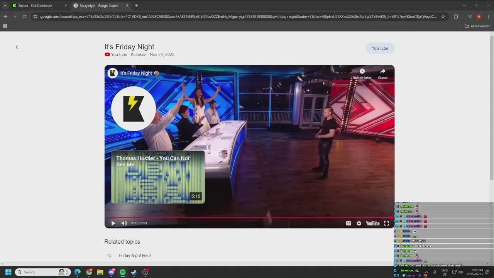Open the apps grid in bookmarks bar
The image size is (494, 278).
5,26
